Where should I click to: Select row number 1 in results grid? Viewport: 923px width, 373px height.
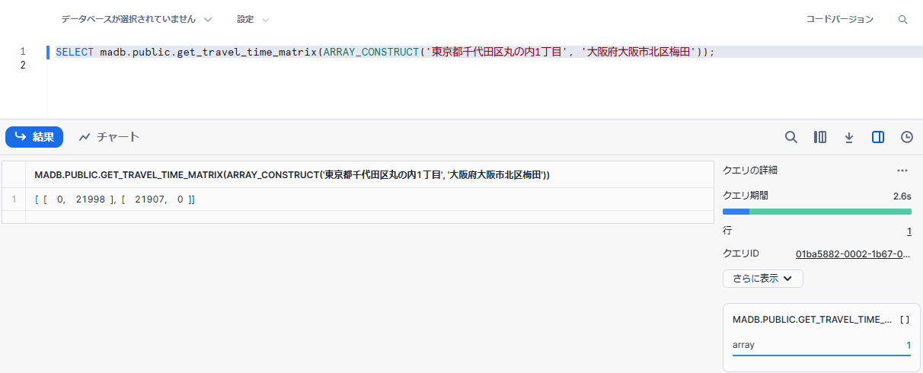click(14, 199)
